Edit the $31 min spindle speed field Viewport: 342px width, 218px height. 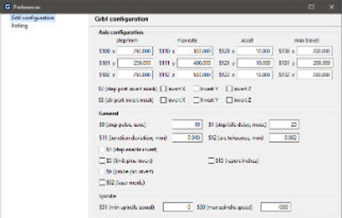click(178, 207)
